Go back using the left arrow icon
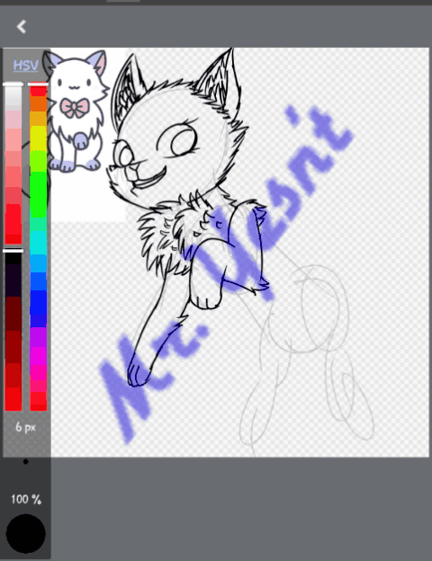This screenshot has width=432, height=561. pyautogui.click(x=22, y=26)
